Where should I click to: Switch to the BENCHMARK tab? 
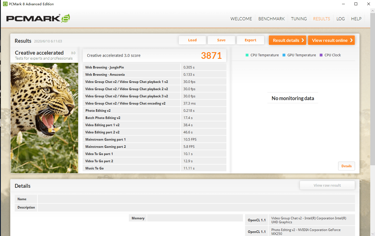[272, 19]
